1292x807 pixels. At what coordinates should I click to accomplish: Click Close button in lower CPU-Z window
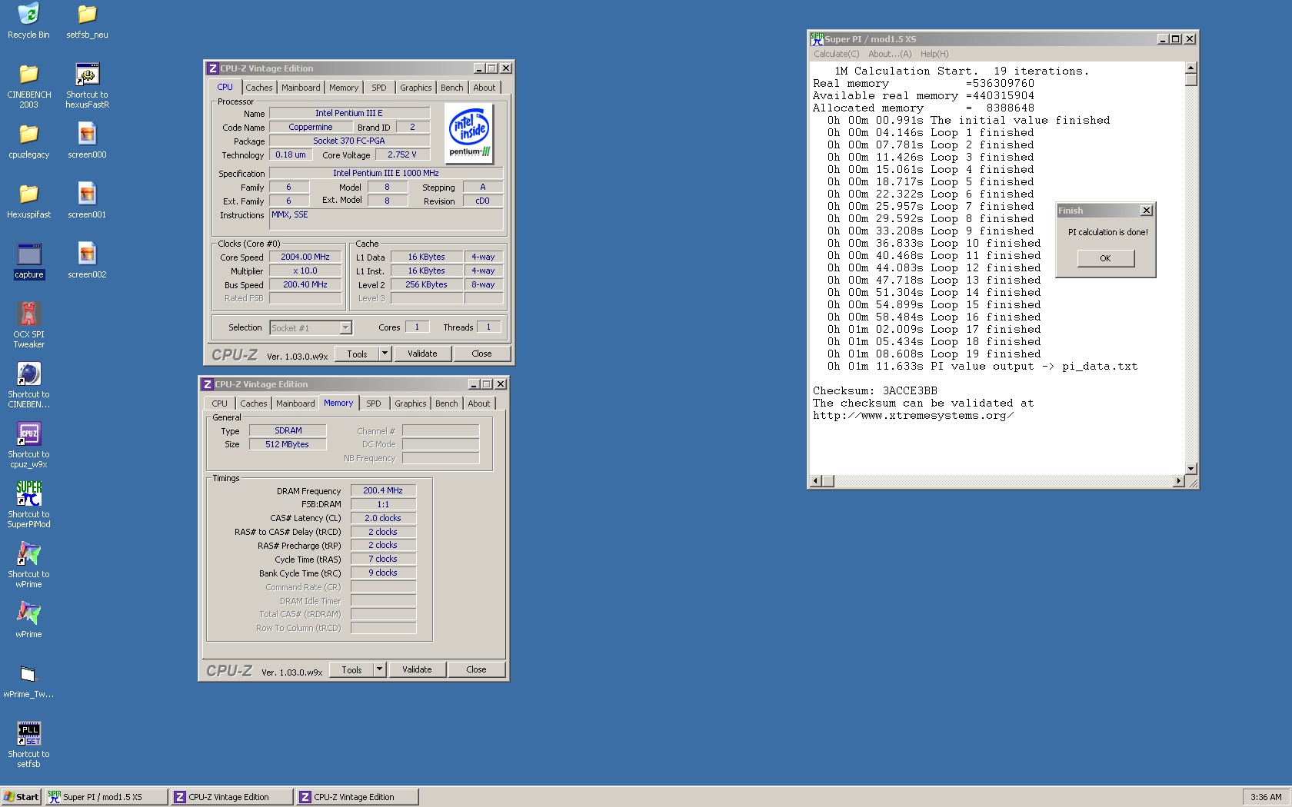[x=476, y=669]
